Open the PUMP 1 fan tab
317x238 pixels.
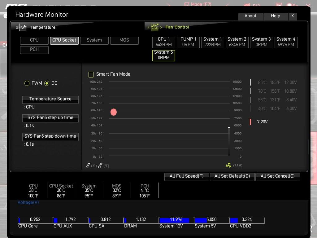point(188,42)
